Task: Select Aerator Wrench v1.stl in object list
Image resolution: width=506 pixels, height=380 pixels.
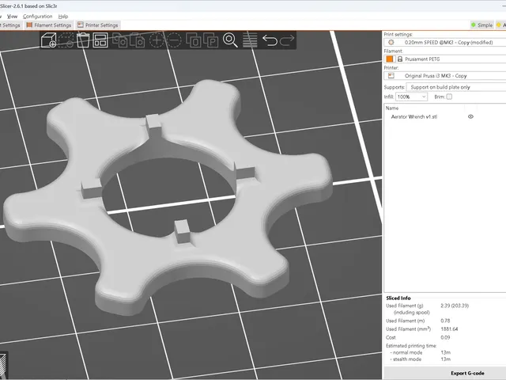Action: [x=414, y=116]
